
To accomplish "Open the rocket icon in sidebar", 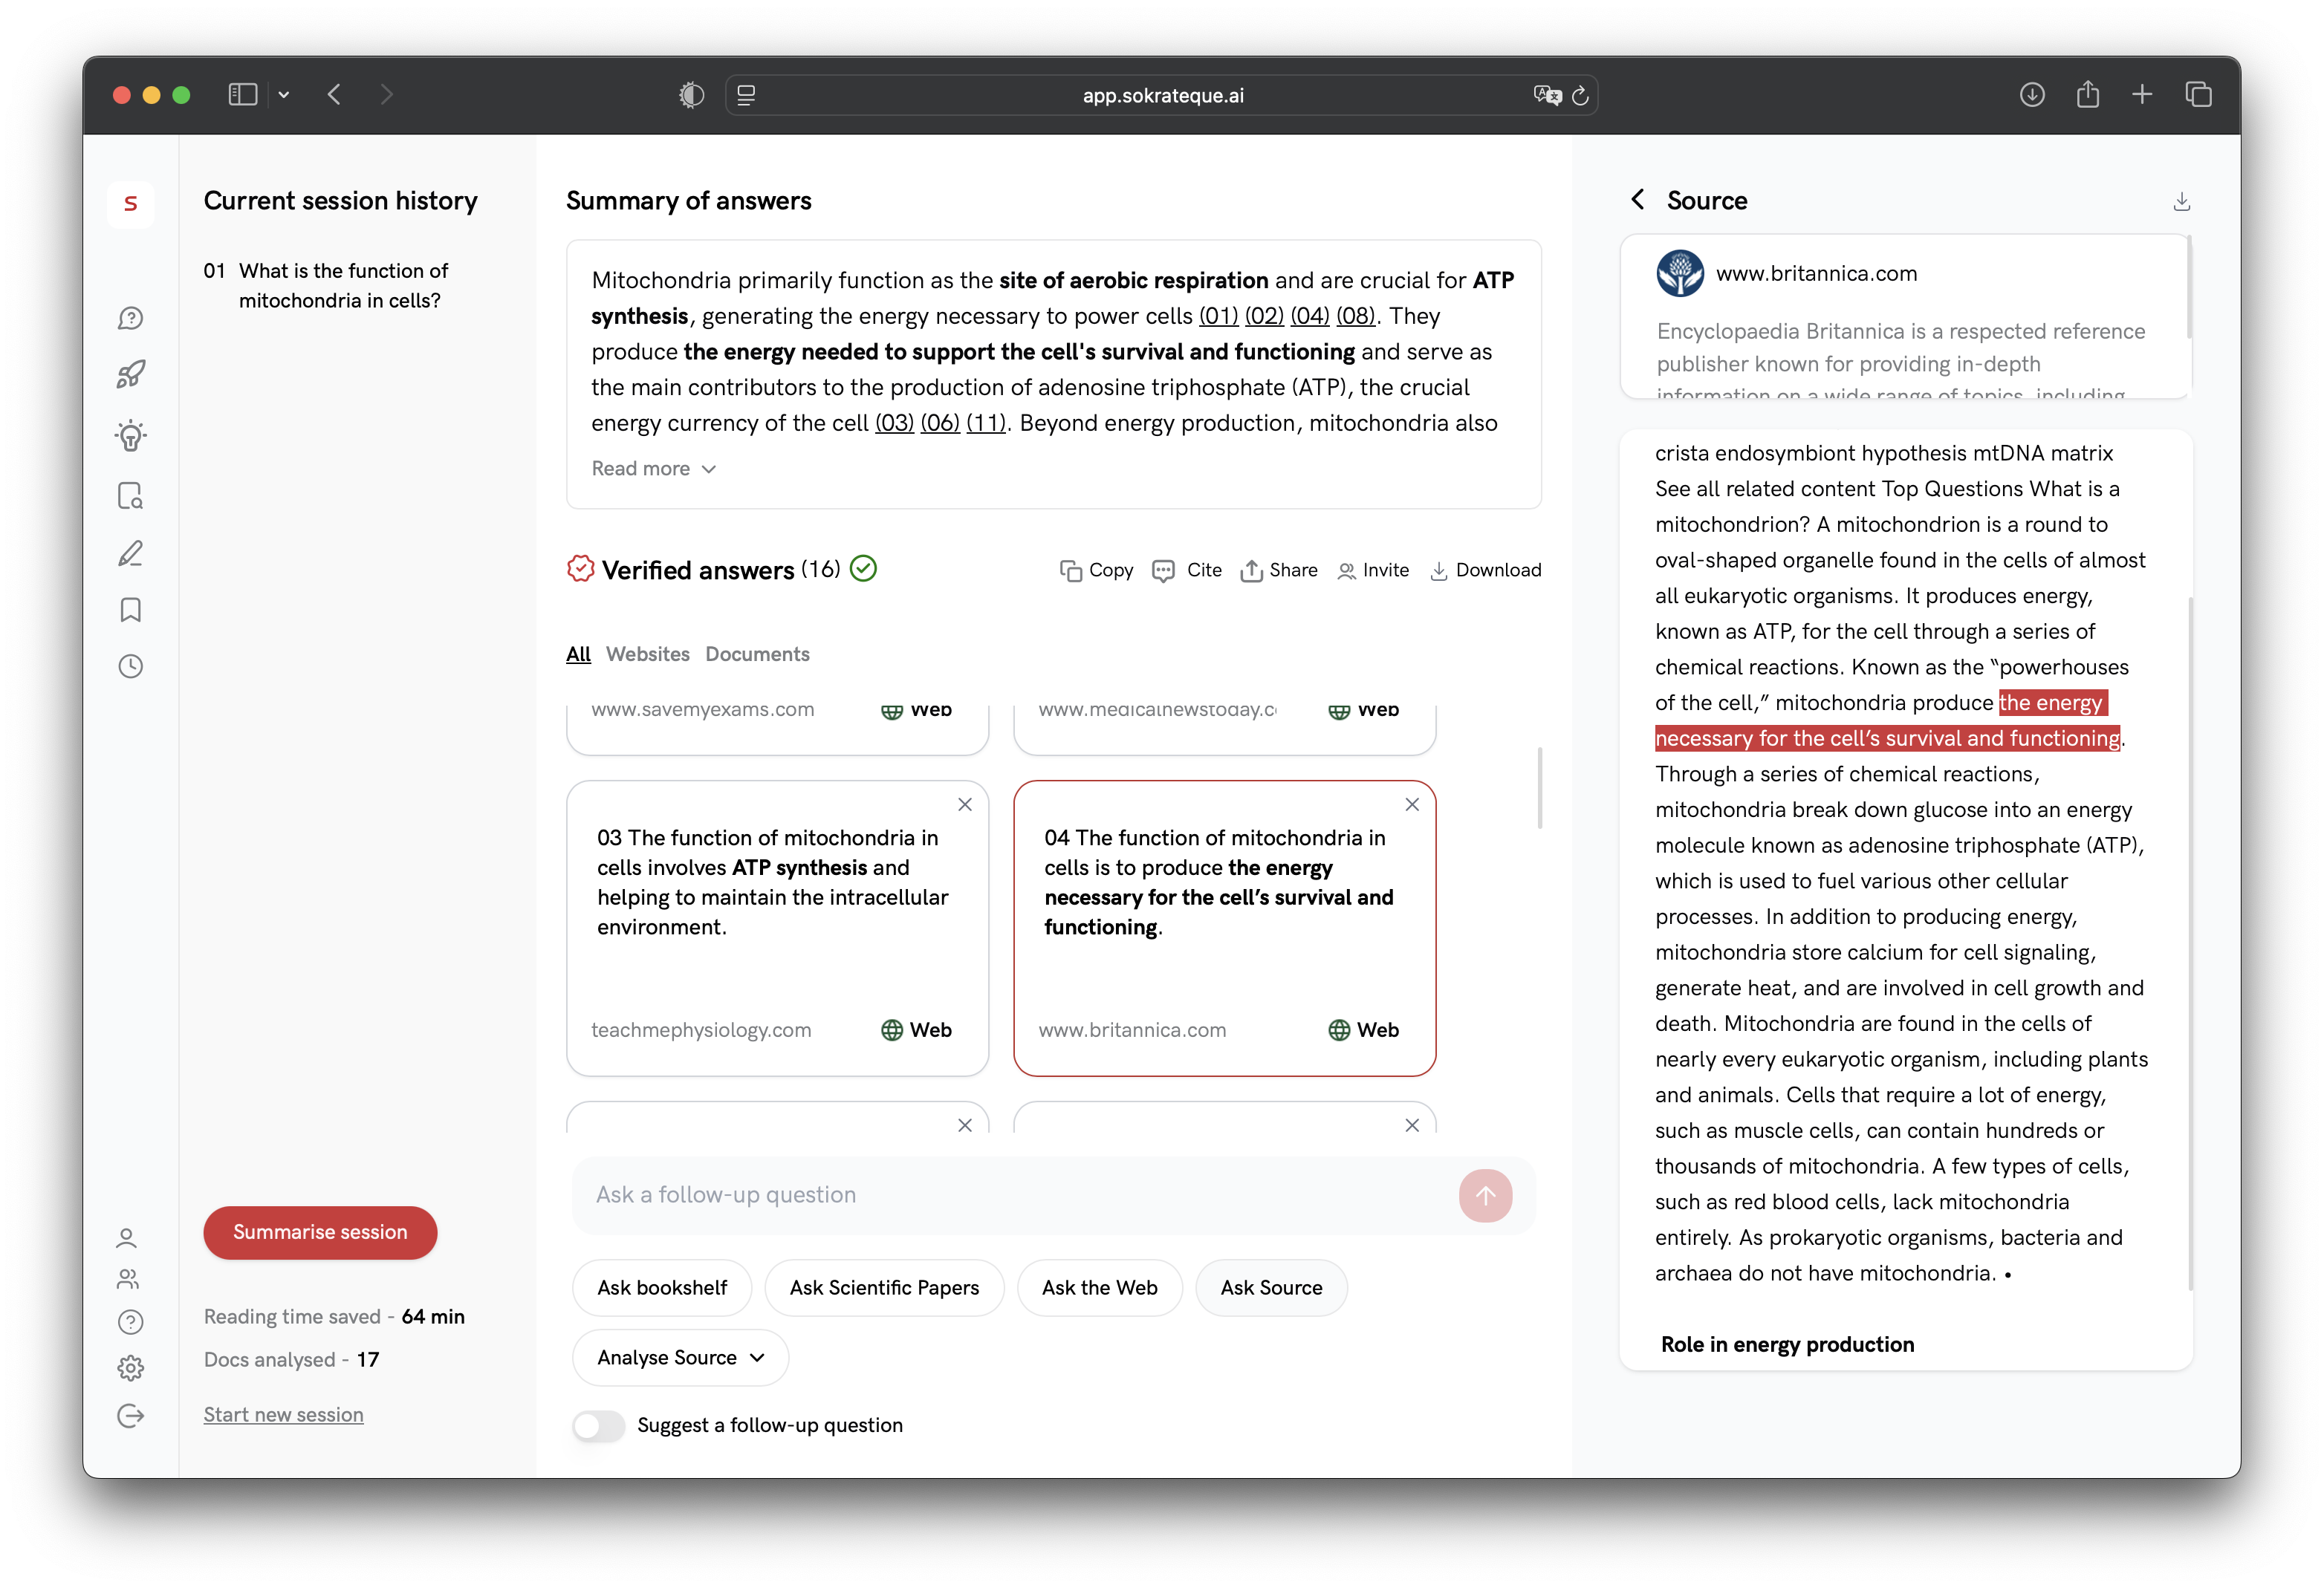I will 130,375.
